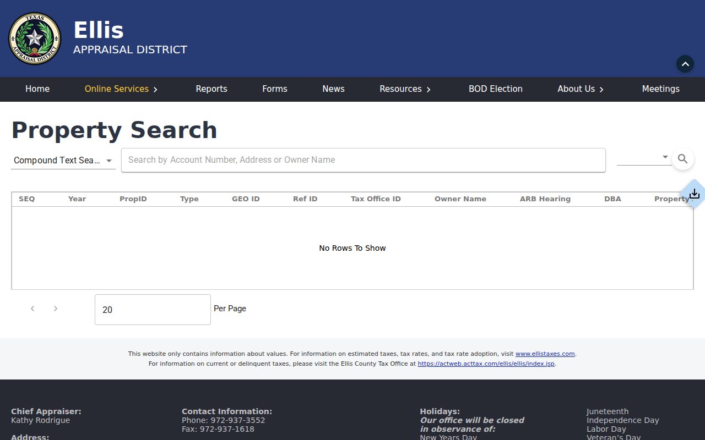Screen dimensions: 705x440
Task: Expand the Resources menu
Action: [x=405, y=89]
